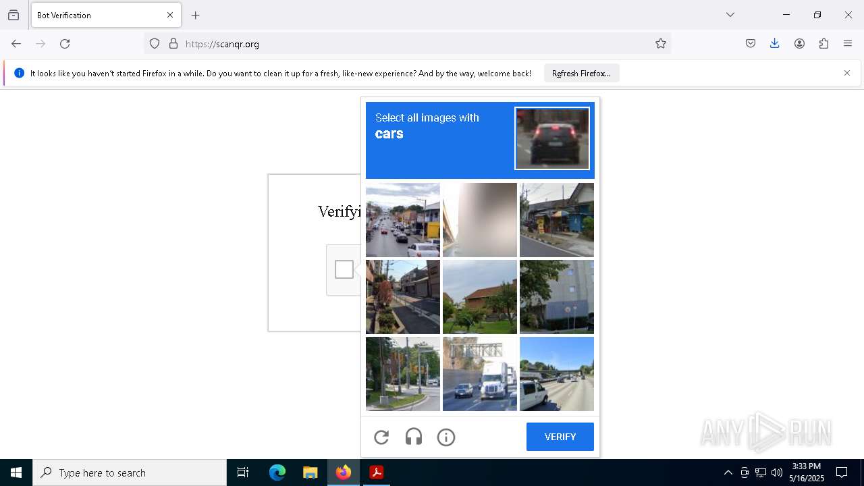This screenshot has width=864, height=486.
Task: Open Firefox account menu
Action: pyautogui.click(x=799, y=44)
